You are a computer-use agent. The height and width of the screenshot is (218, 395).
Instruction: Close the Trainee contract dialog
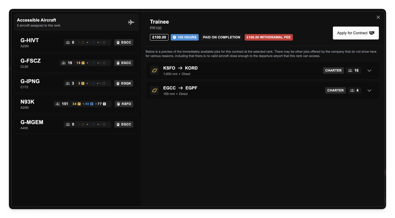pos(378,17)
